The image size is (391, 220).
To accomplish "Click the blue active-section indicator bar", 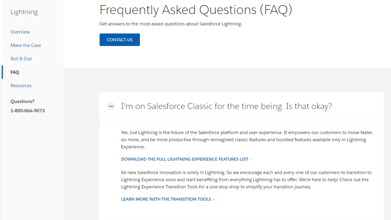I will pyautogui.click(x=2, y=72).
